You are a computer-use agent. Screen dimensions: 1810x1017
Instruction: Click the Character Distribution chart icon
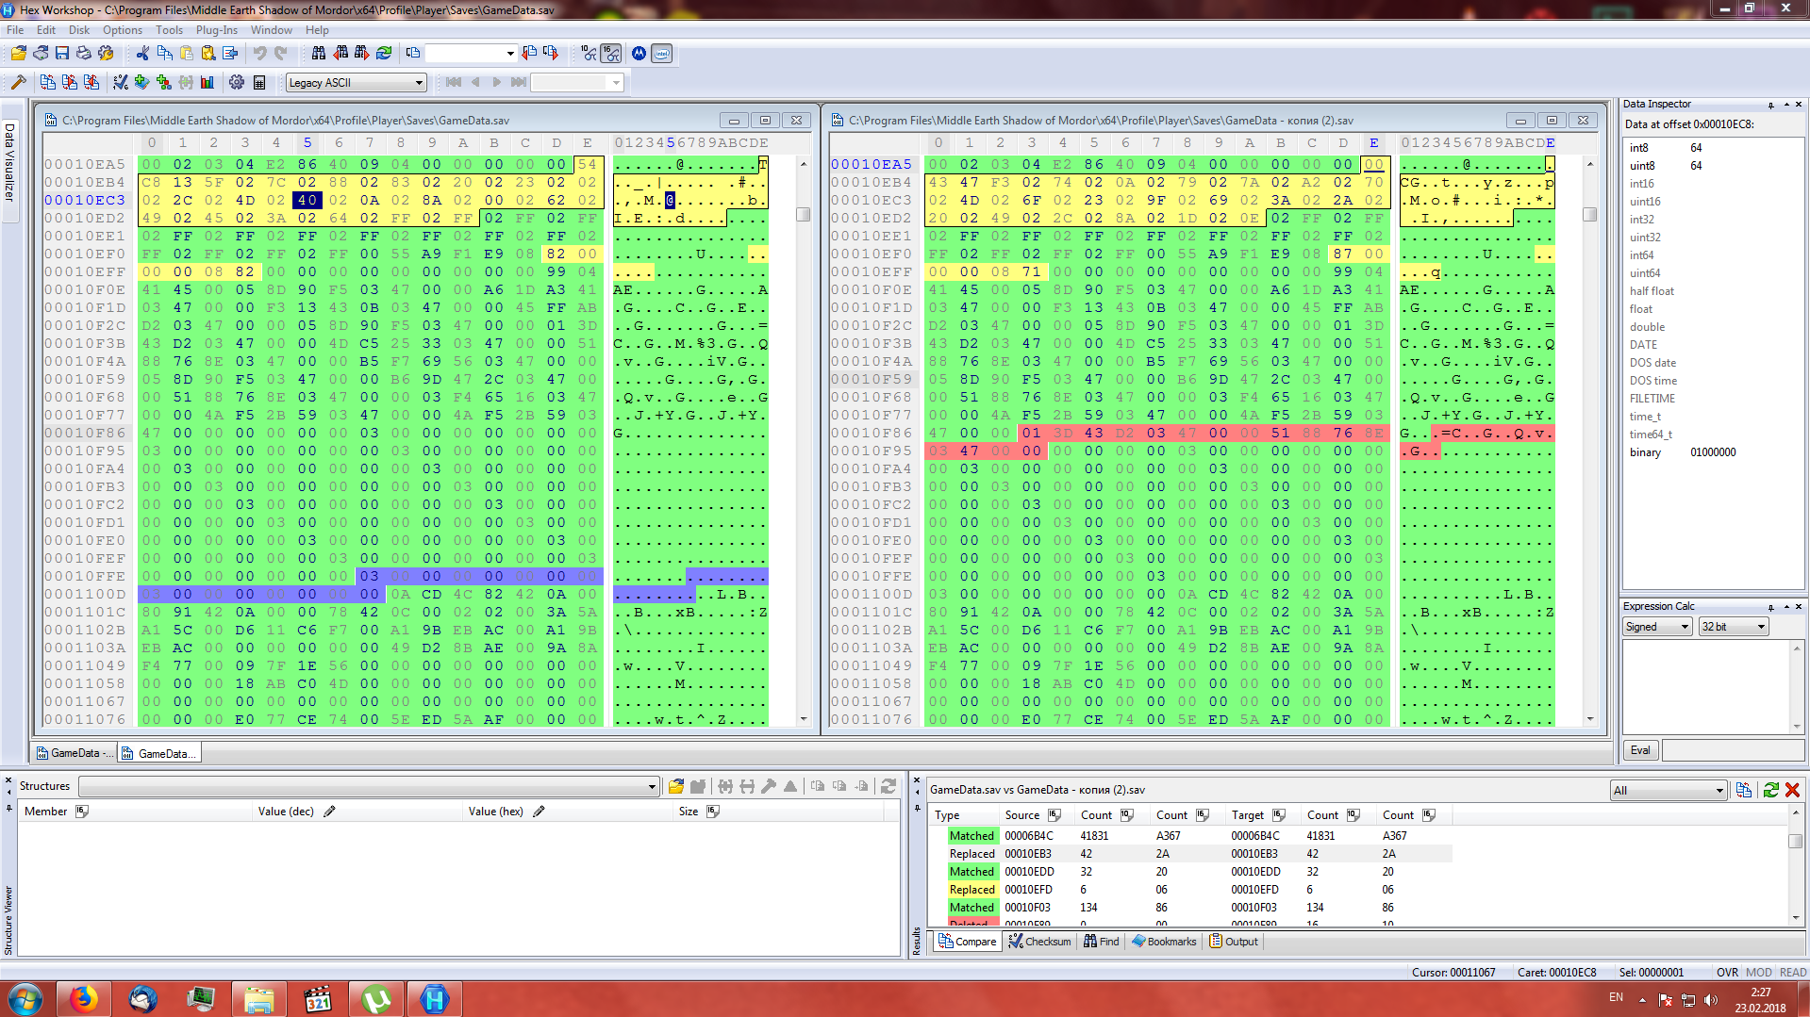tap(208, 83)
